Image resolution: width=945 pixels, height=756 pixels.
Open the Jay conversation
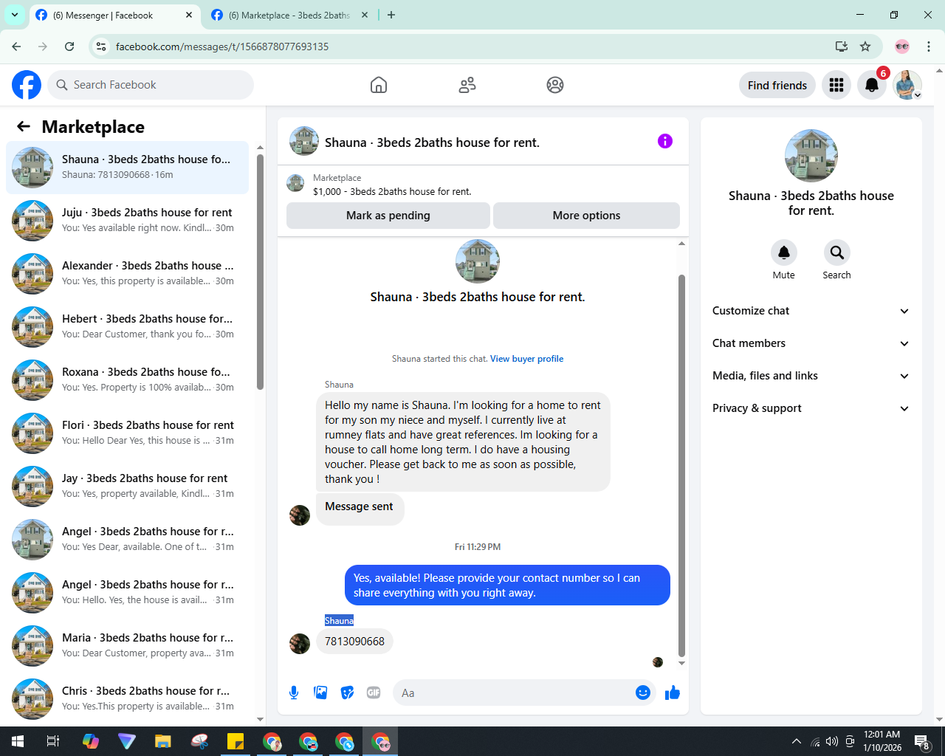point(128,487)
